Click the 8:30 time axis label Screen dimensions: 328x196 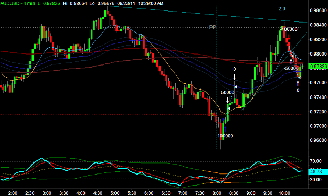pyautogui.click(x=234, y=193)
